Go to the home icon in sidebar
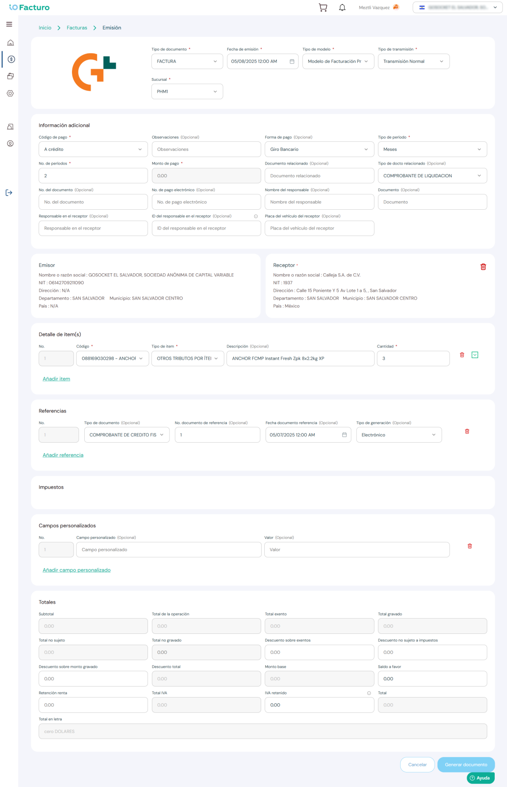Screen dimensions: 507x787 coord(11,43)
